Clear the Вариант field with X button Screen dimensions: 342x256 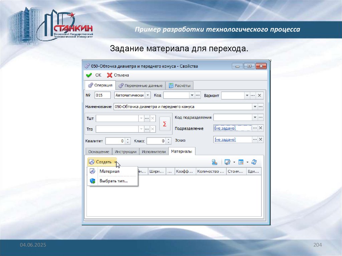259,95
